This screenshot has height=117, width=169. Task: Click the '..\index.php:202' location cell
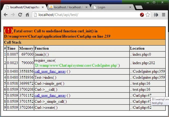click(147, 63)
